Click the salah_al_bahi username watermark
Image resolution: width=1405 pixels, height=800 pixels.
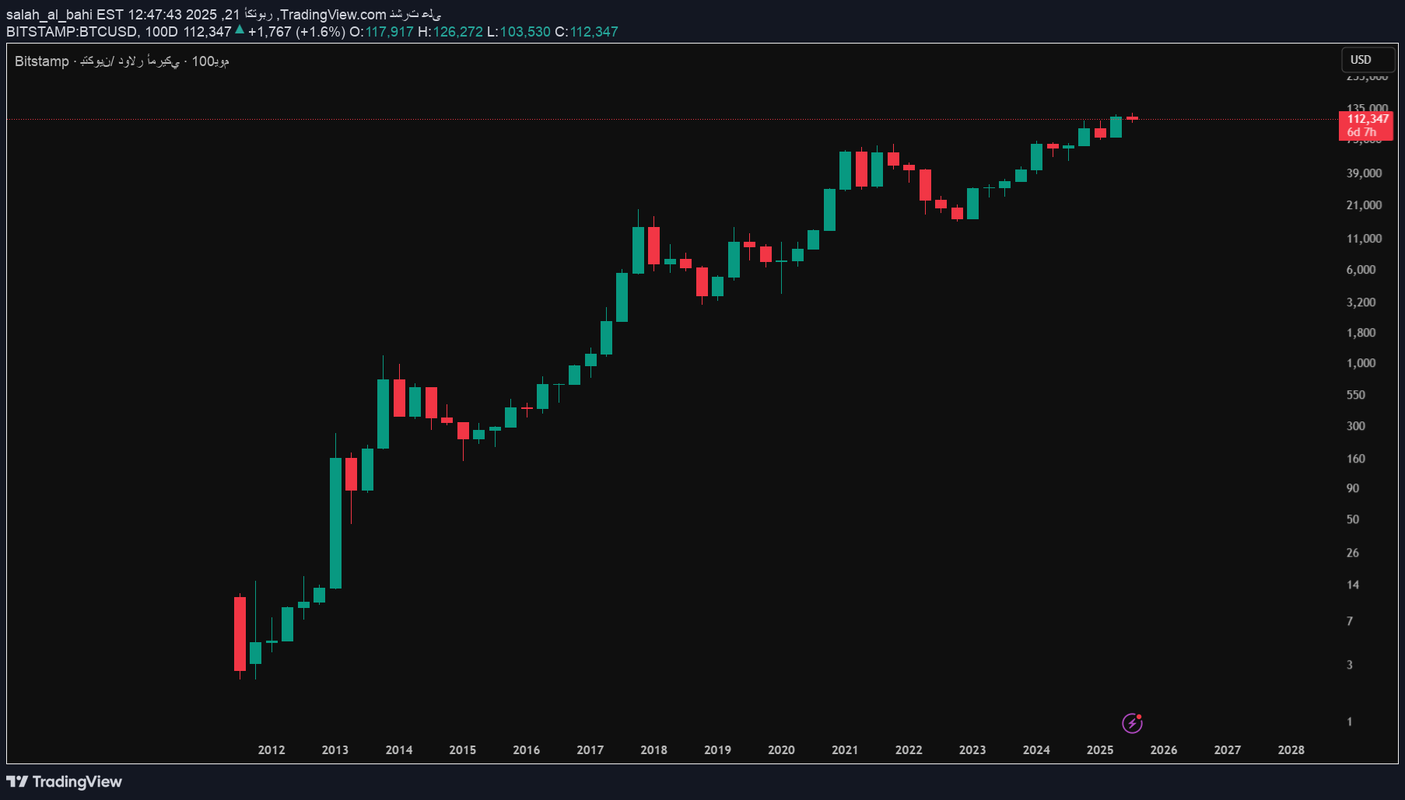[x=51, y=13]
